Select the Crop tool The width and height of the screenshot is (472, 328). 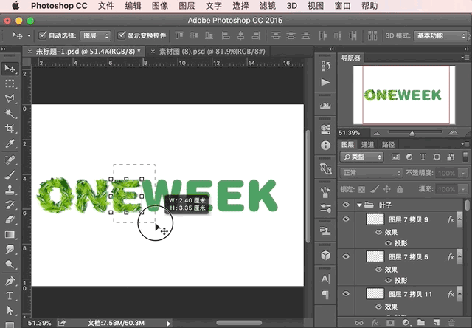pyautogui.click(x=10, y=129)
